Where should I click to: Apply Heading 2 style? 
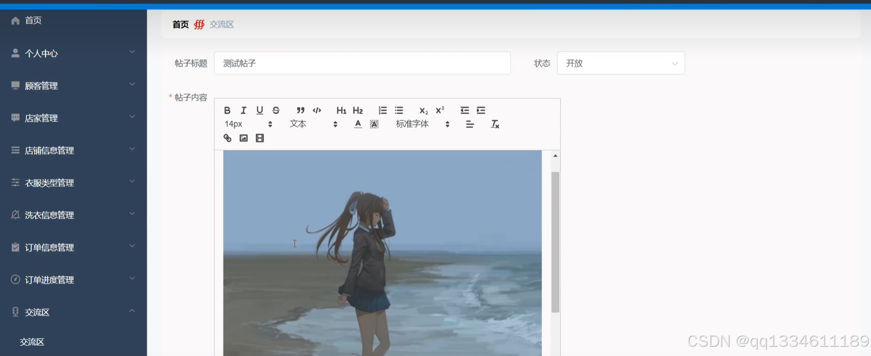[358, 110]
